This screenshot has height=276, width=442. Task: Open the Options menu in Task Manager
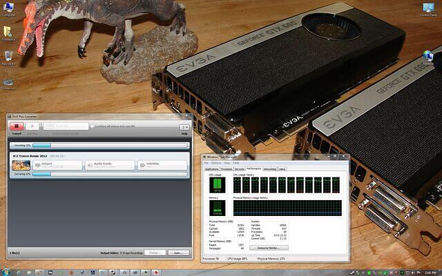point(216,163)
